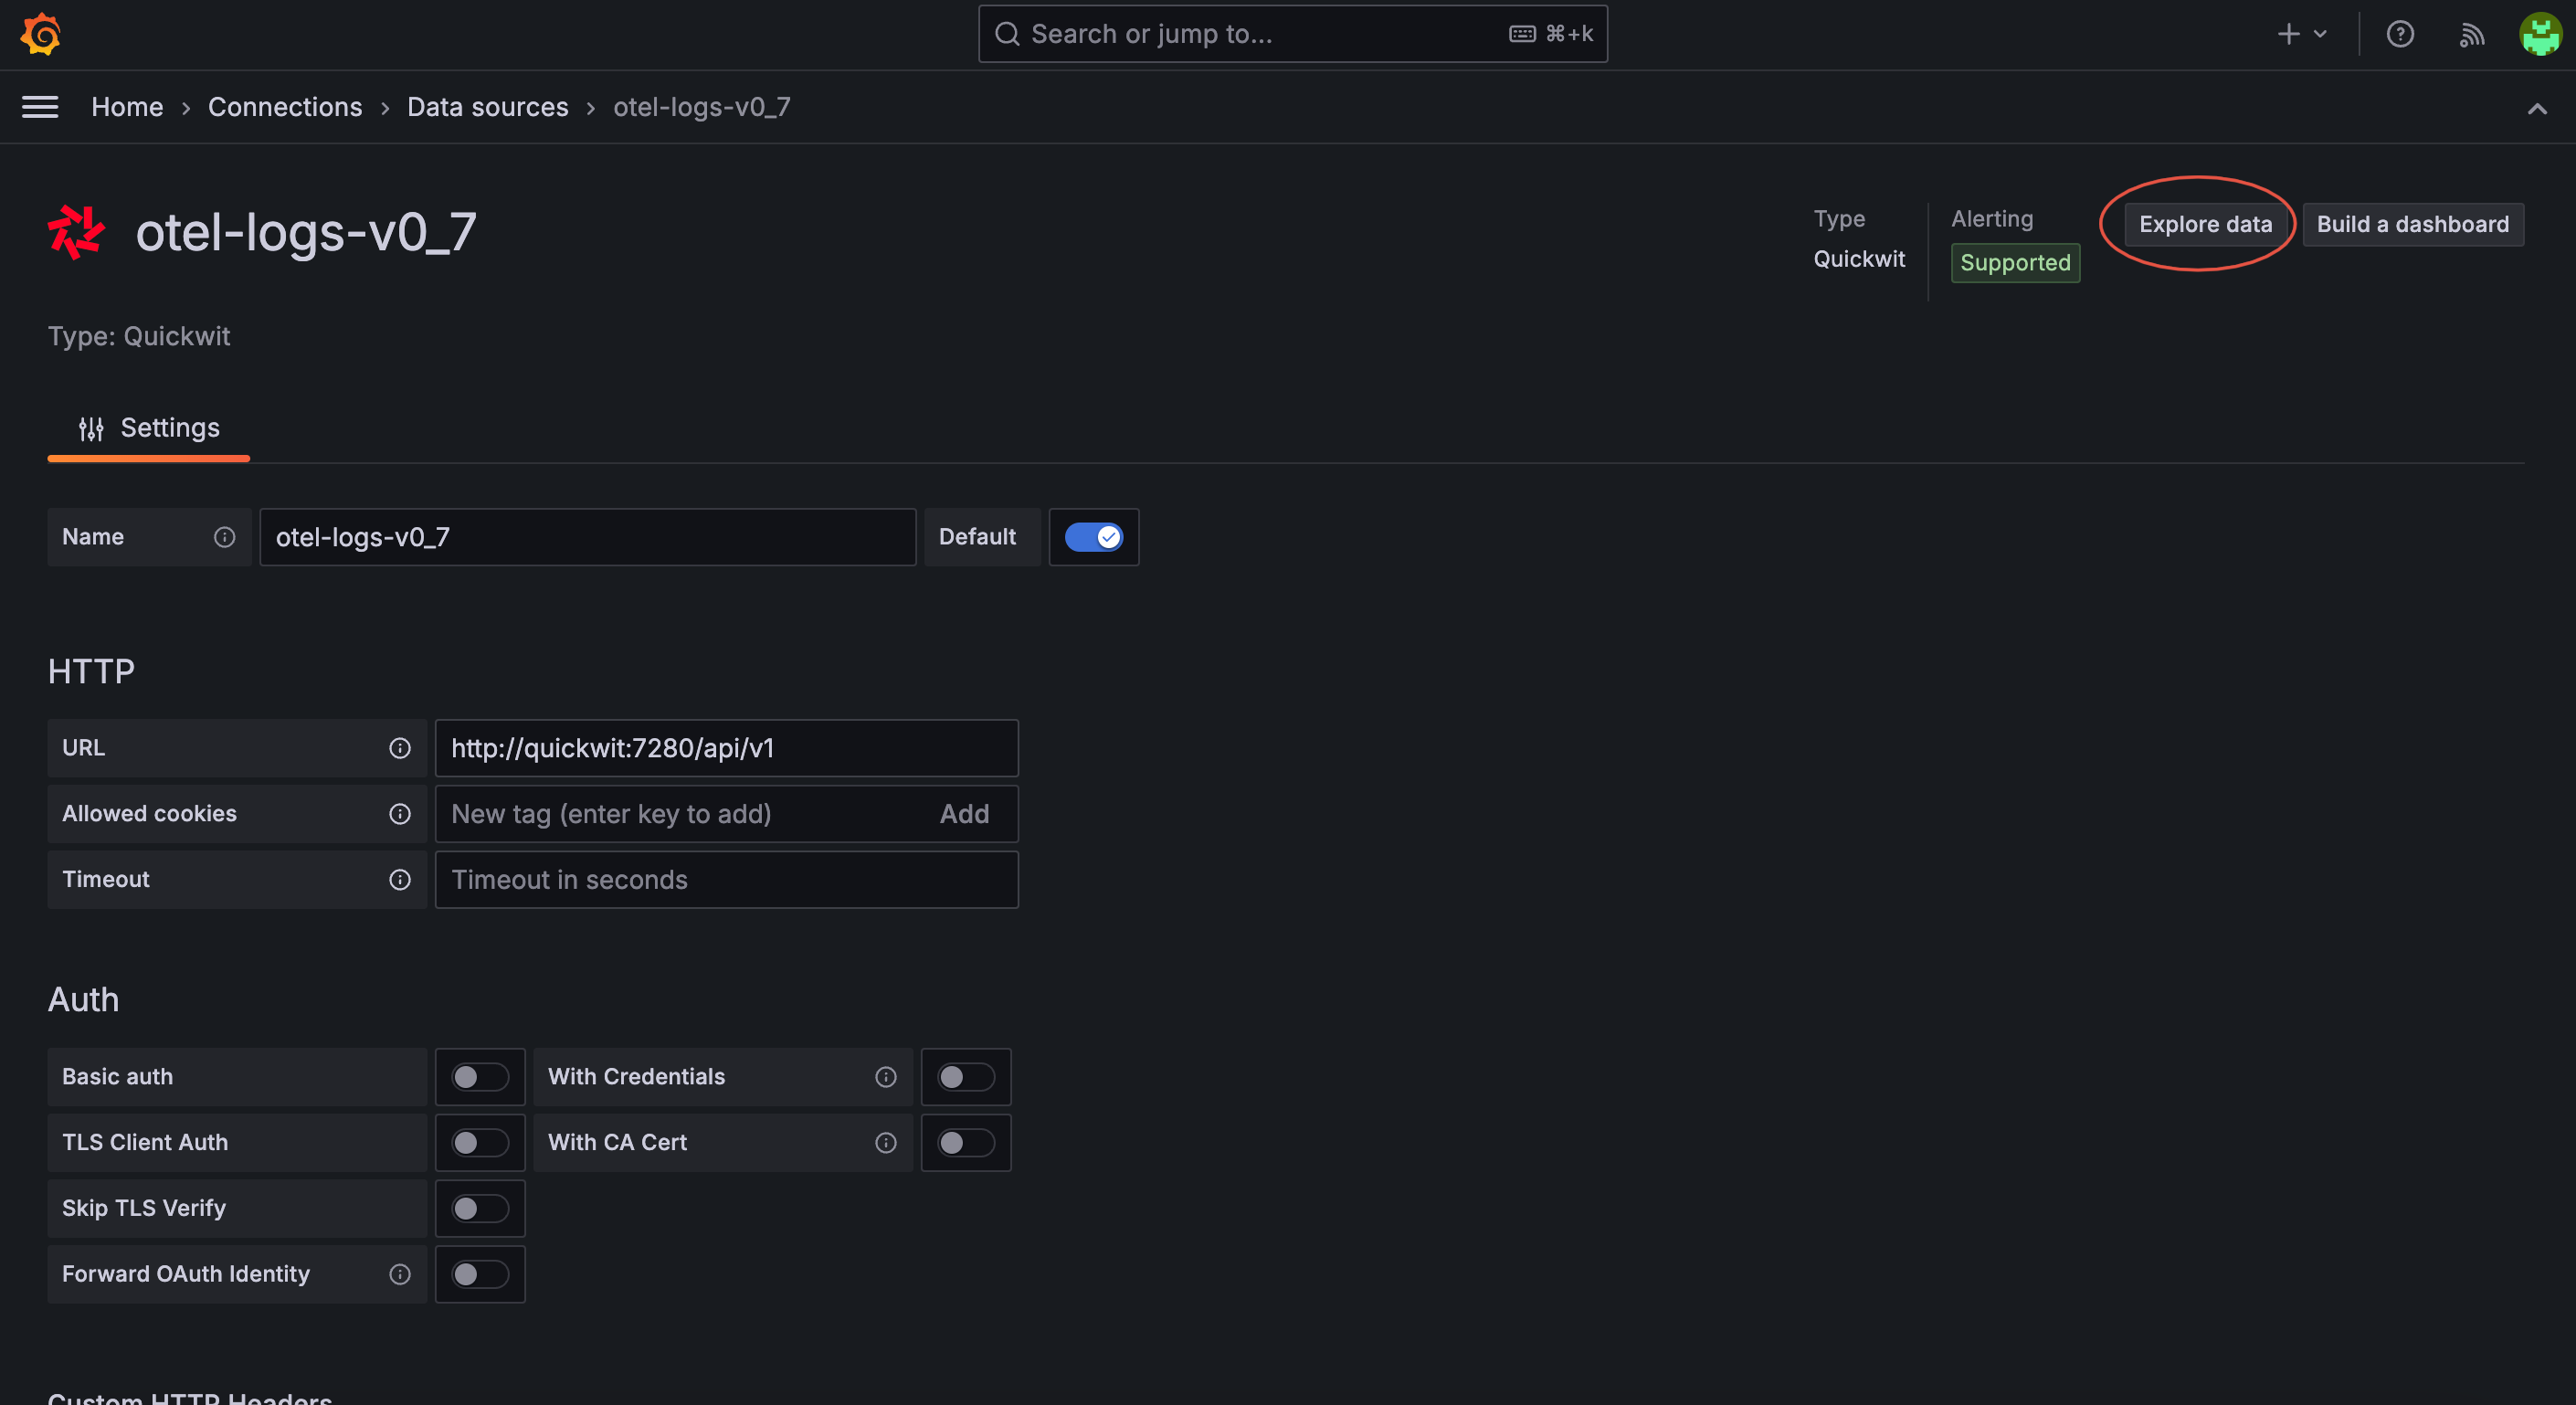The height and width of the screenshot is (1405, 2576).
Task: Click the otel-logs-v0_7 page title
Action: coord(306,232)
